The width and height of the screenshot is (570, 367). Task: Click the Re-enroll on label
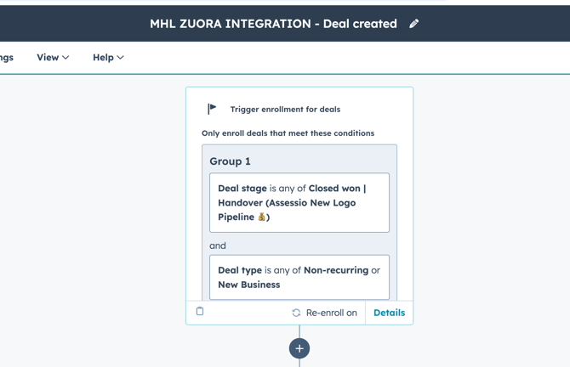pos(331,313)
